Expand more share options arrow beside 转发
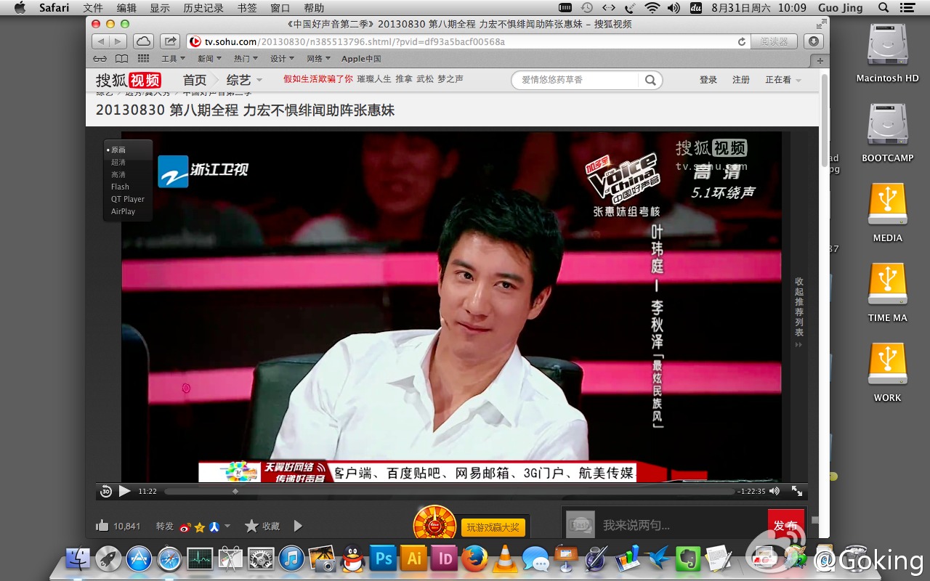 coord(227,527)
